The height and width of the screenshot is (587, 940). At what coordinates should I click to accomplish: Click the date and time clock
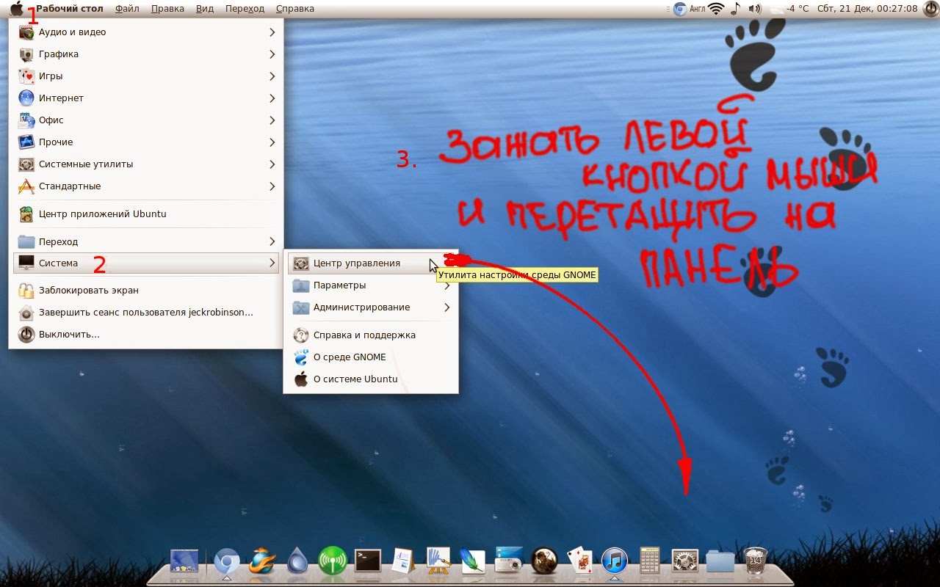866,9
